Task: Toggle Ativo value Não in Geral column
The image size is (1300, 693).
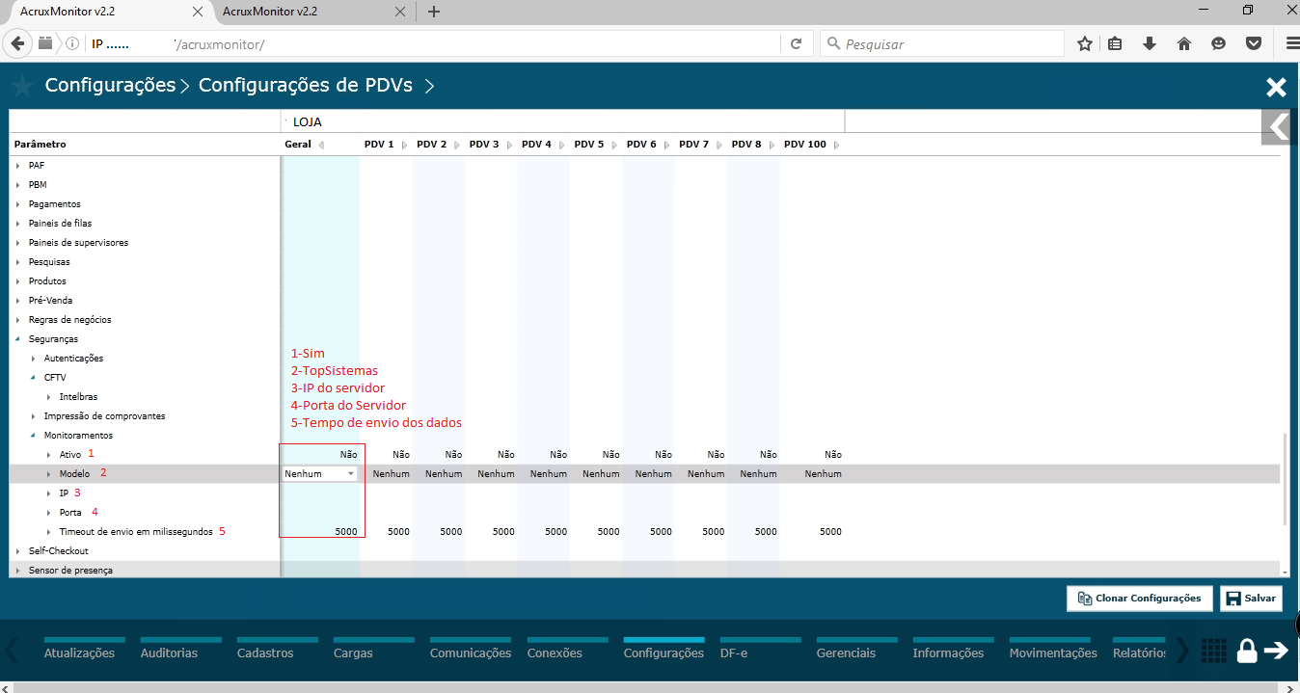Action: 348,455
